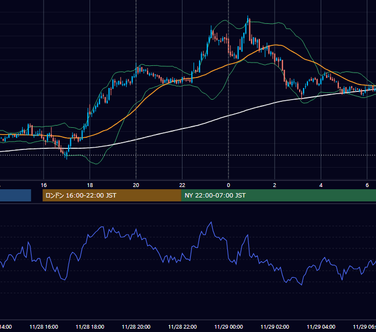Click the 4 hour label on the axis
The height and width of the screenshot is (332, 376).
(321, 185)
